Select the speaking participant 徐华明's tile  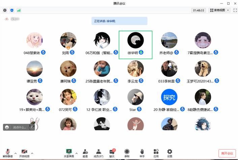136,44
